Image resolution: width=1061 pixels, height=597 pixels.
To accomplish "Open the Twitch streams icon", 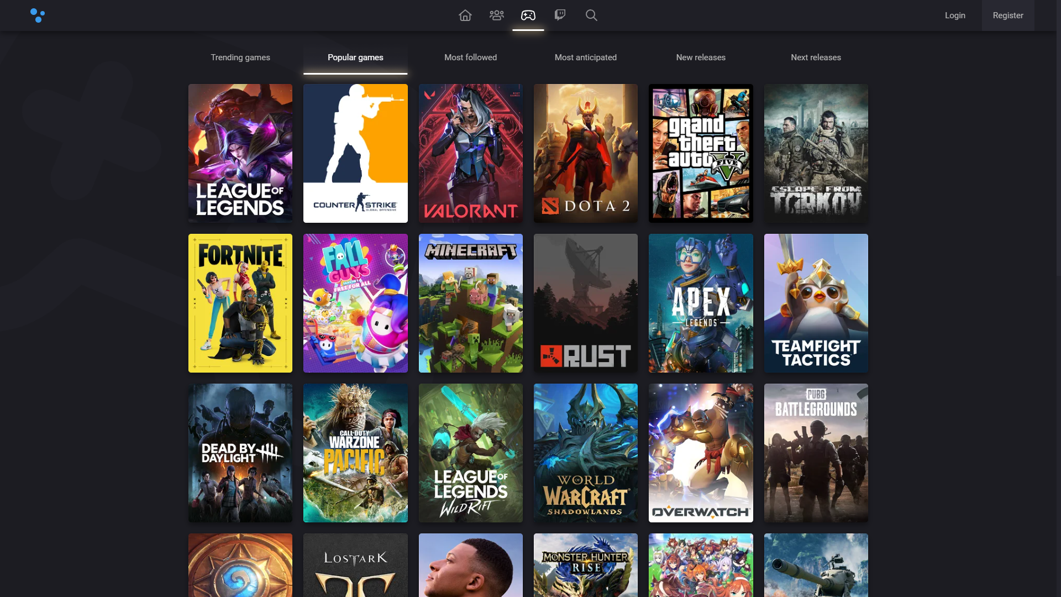I will pyautogui.click(x=560, y=15).
